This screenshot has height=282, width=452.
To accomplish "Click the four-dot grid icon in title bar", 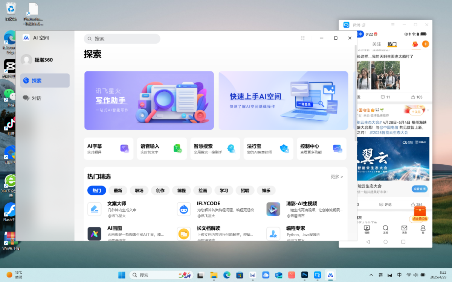I will pos(303,38).
